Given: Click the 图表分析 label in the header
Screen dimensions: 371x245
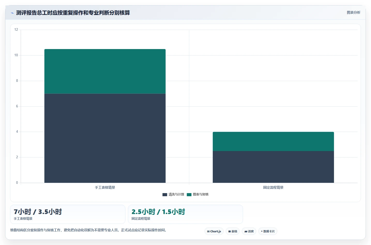Looking at the screenshot, I should pos(353,12).
